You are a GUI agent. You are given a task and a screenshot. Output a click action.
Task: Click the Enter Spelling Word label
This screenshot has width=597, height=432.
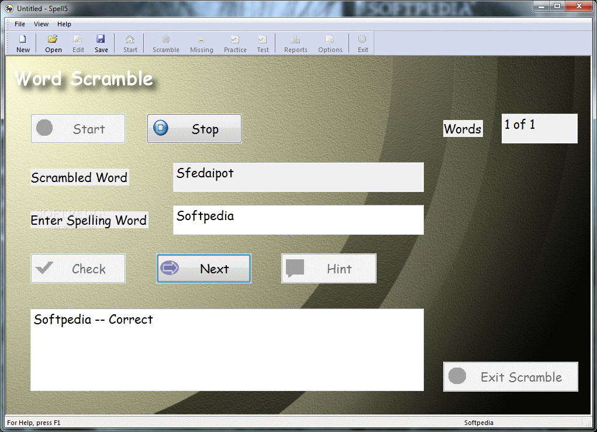89,220
